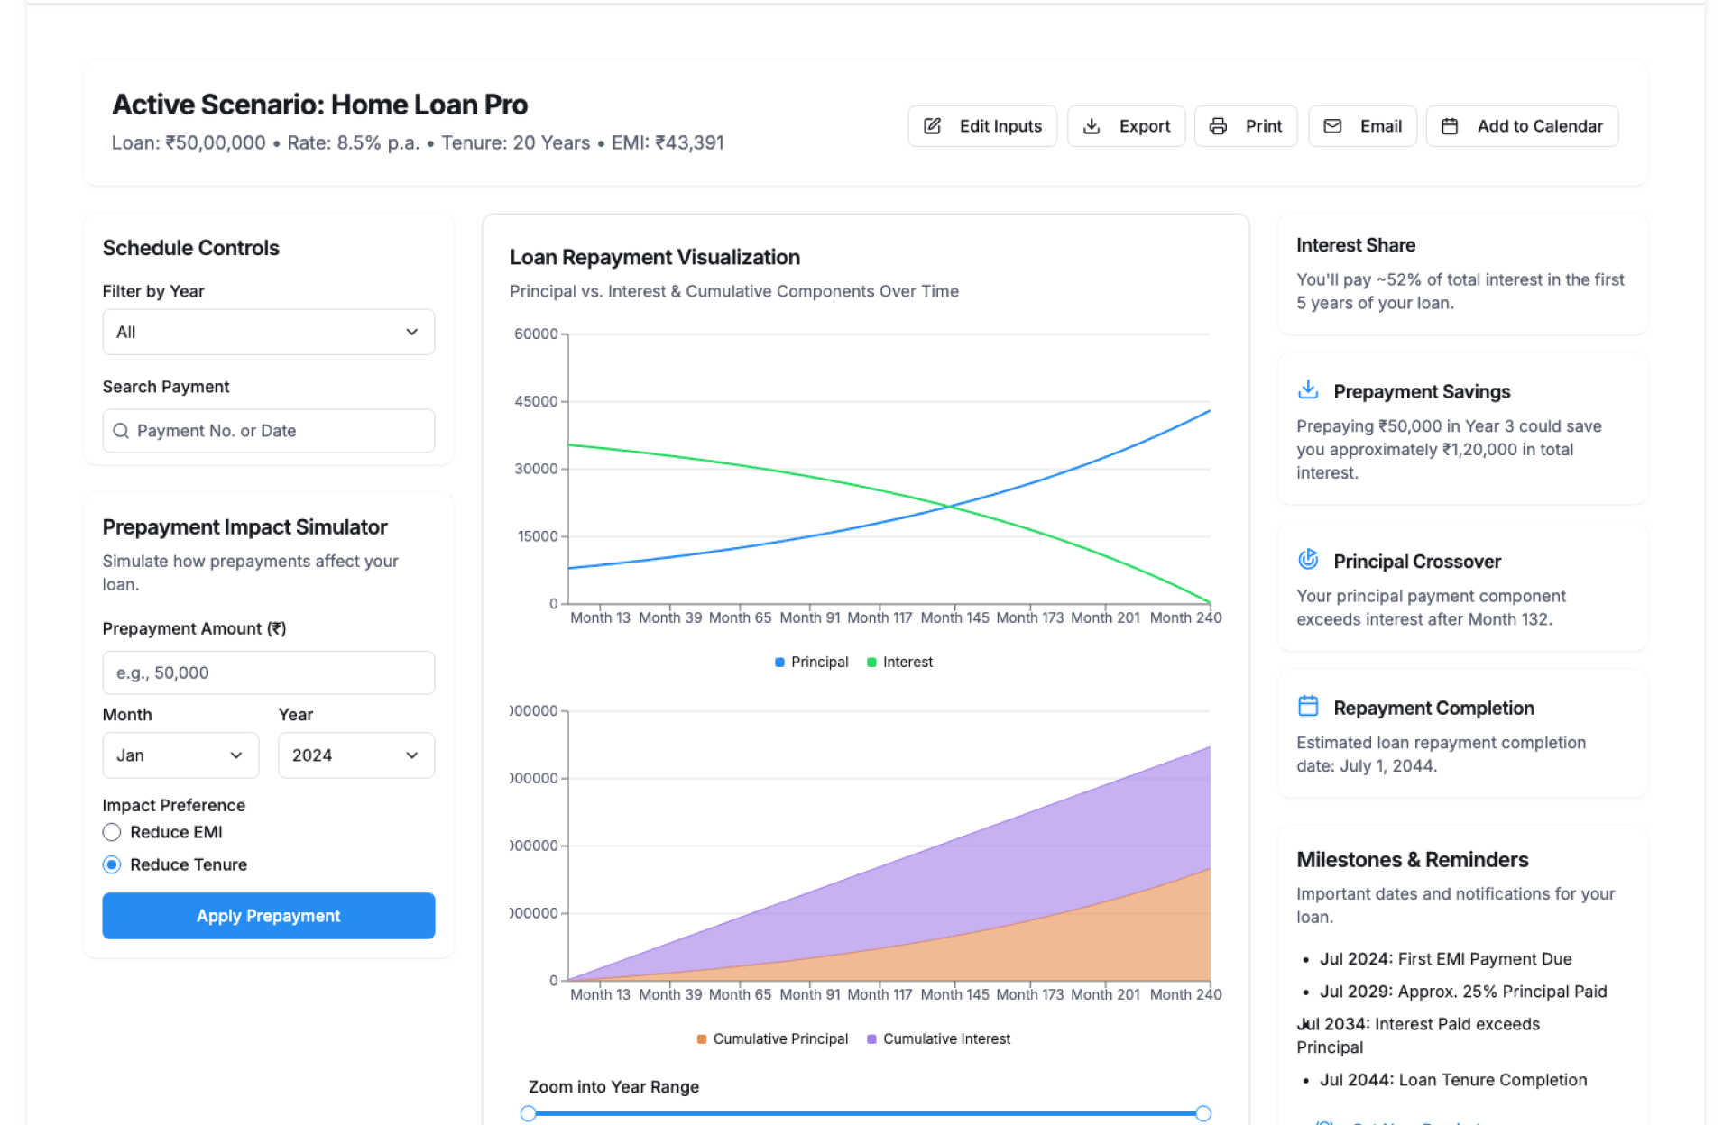Toggle the Principal legend item in chart
The width and height of the screenshot is (1732, 1125).
[811, 662]
